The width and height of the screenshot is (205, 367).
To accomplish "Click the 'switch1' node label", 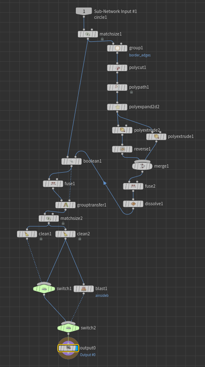I will (64, 288).
